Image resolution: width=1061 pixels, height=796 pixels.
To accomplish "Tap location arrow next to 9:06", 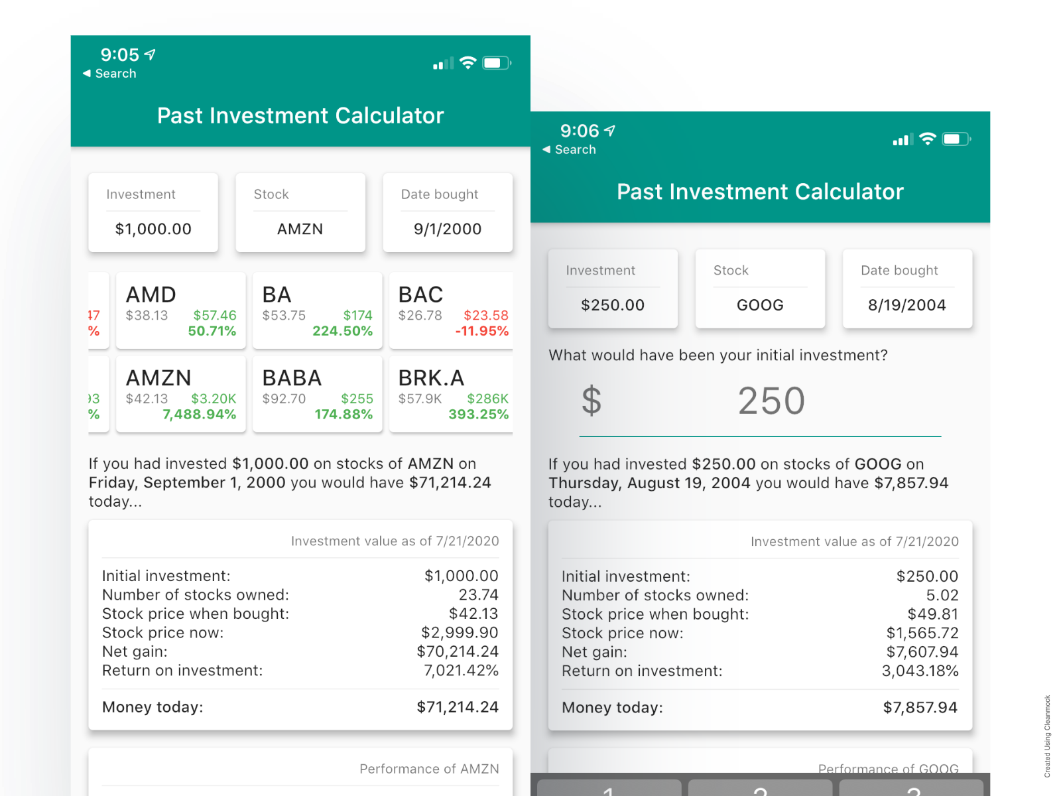I will (x=610, y=131).
